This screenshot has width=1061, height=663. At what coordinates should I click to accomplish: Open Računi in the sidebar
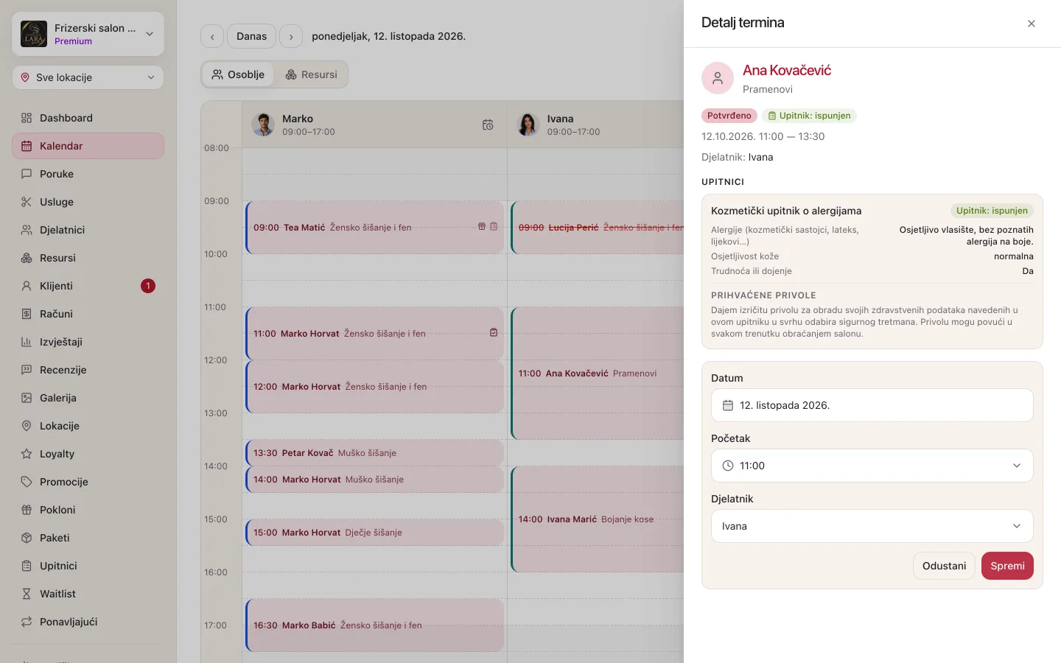[x=88, y=314]
